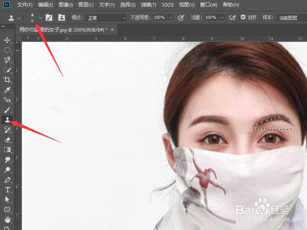The height and width of the screenshot is (230, 307).
Task: Select the Eraser tool
Action: [x=7, y=140]
